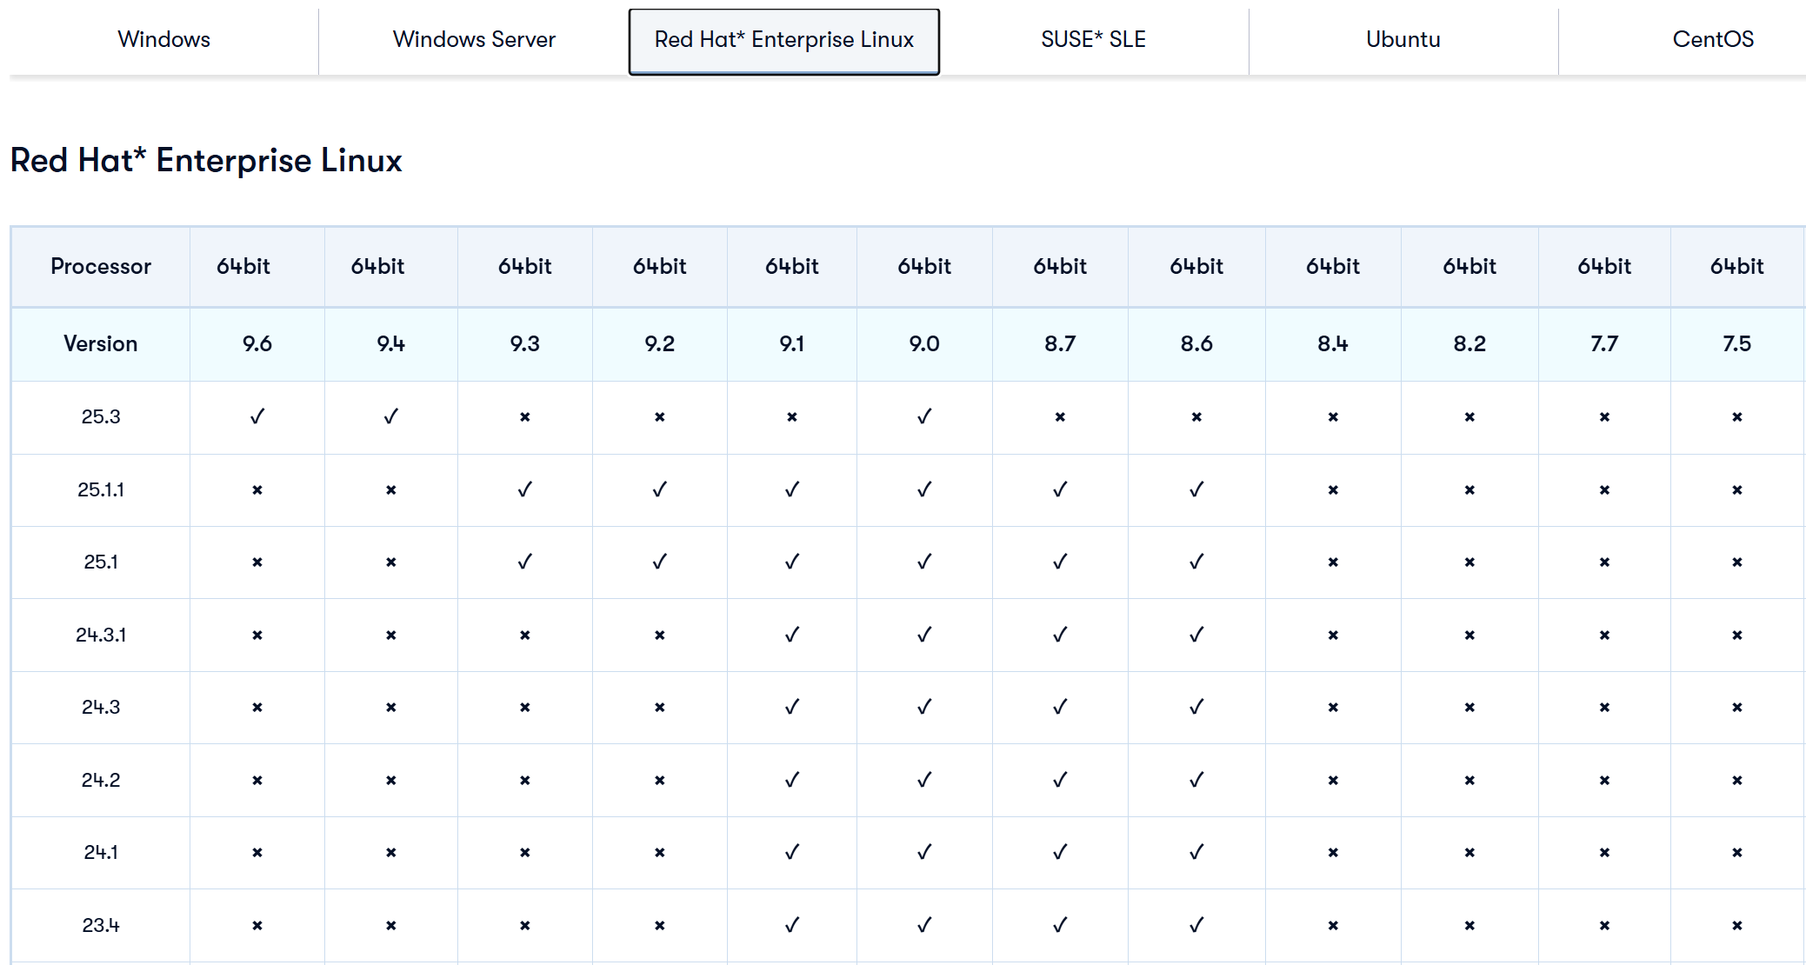Switch to the Ubuntu tab
This screenshot has width=1806, height=965.
1403,39
